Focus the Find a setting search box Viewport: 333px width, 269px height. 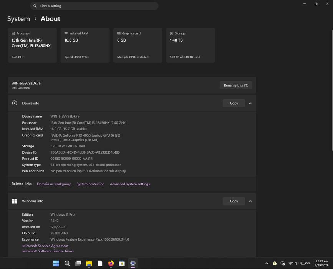point(94,6)
